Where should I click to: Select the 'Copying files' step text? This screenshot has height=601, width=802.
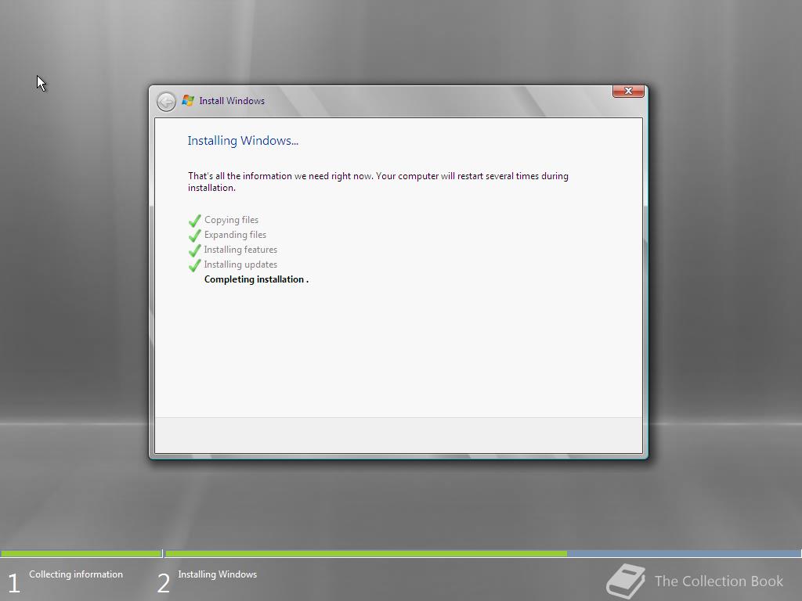(x=231, y=220)
